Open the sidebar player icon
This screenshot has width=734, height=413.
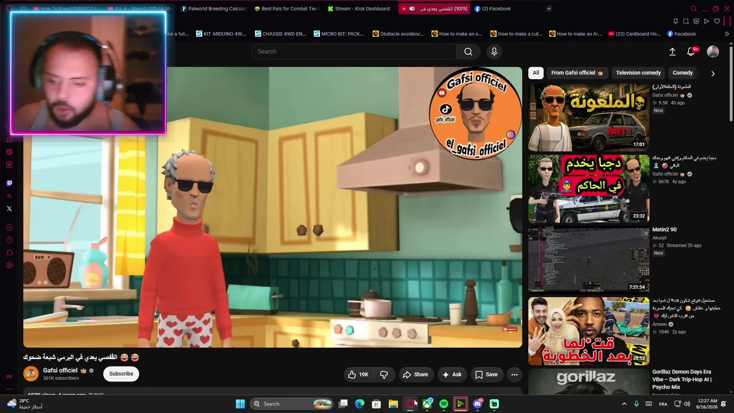pos(9,228)
